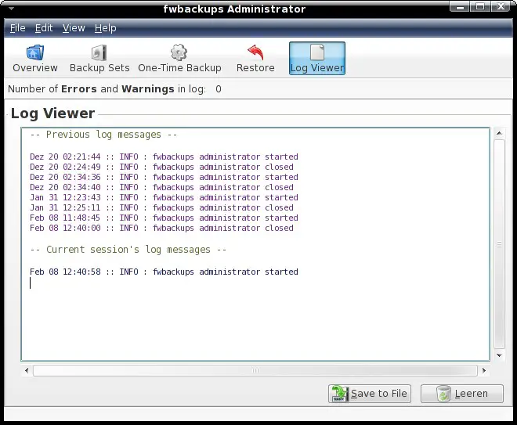517x425 pixels.
Task: Click the log line "Dez 20 02:24:49"
Action: tap(161, 167)
